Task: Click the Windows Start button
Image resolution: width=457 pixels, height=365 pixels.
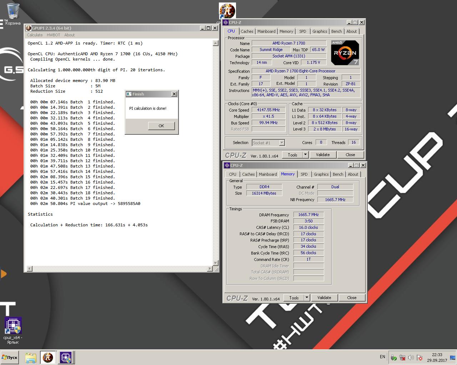Action: [10, 357]
